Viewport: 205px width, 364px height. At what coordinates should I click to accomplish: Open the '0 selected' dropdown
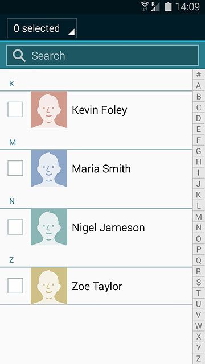point(42,28)
